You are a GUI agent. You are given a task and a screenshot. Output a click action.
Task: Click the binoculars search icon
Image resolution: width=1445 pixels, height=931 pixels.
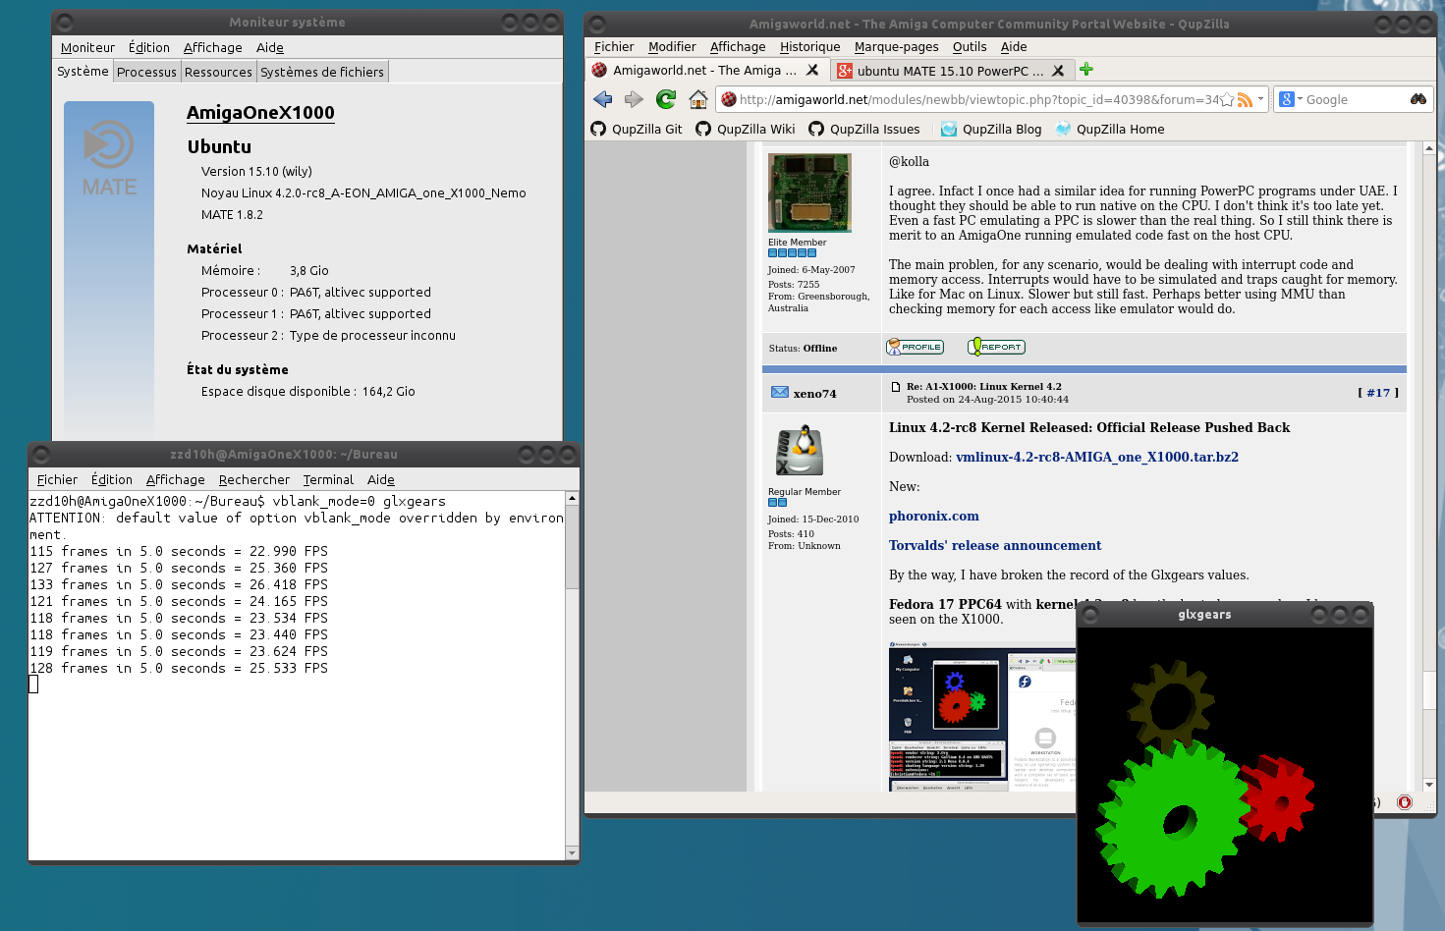click(1417, 99)
